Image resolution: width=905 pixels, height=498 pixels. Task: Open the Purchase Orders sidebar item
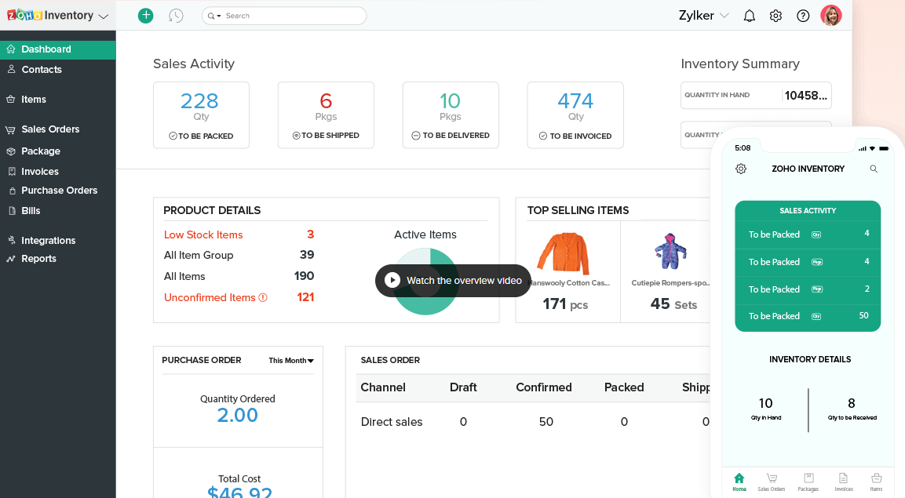(58, 190)
